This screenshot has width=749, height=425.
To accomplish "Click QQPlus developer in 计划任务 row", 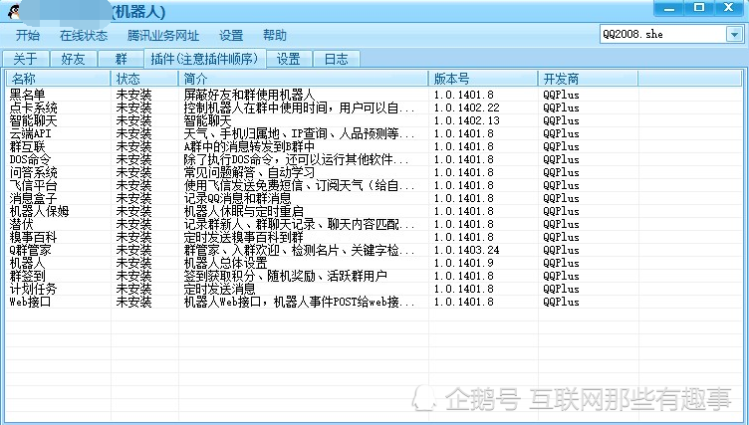I will click(x=562, y=289).
